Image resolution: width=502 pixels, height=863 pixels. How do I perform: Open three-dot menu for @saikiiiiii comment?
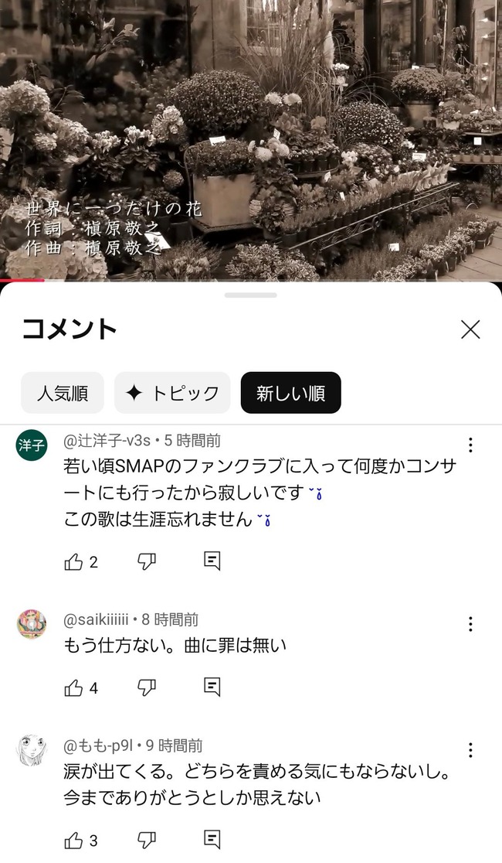[x=470, y=624]
